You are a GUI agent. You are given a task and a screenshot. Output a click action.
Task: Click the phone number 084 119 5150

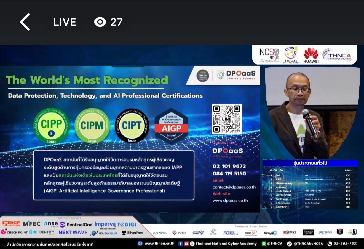229,173
